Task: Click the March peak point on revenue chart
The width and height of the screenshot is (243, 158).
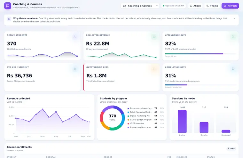Action: pos(43,109)
